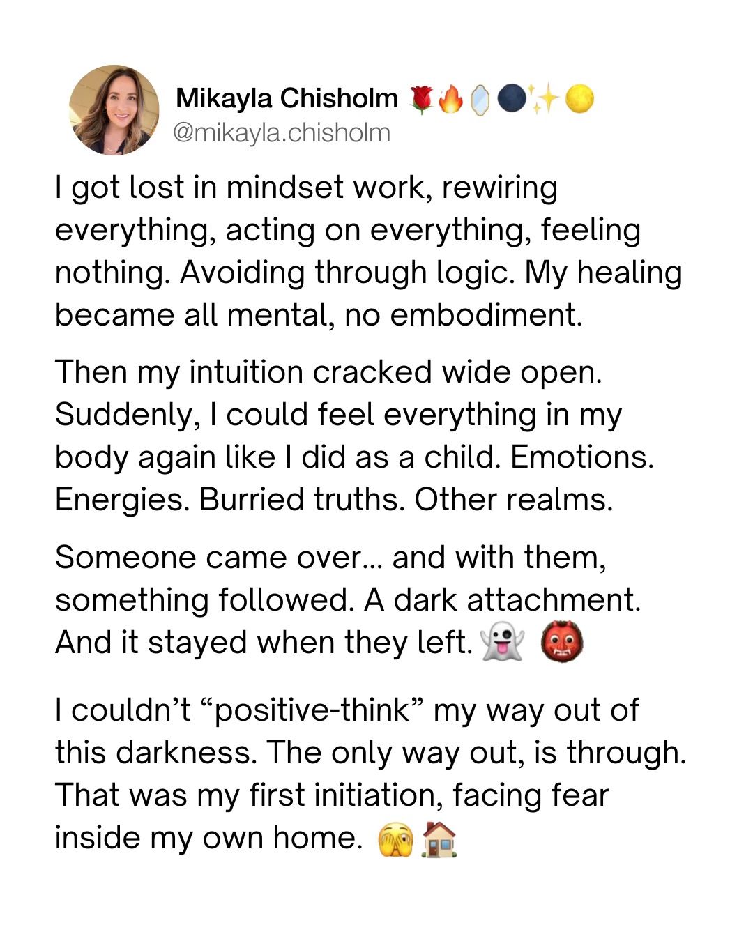This screenshot has width=753, height=941.
Task: Click the rose emoji beside the name
Action: click(420, 100)
